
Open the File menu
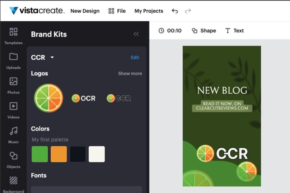coord(117,11)
